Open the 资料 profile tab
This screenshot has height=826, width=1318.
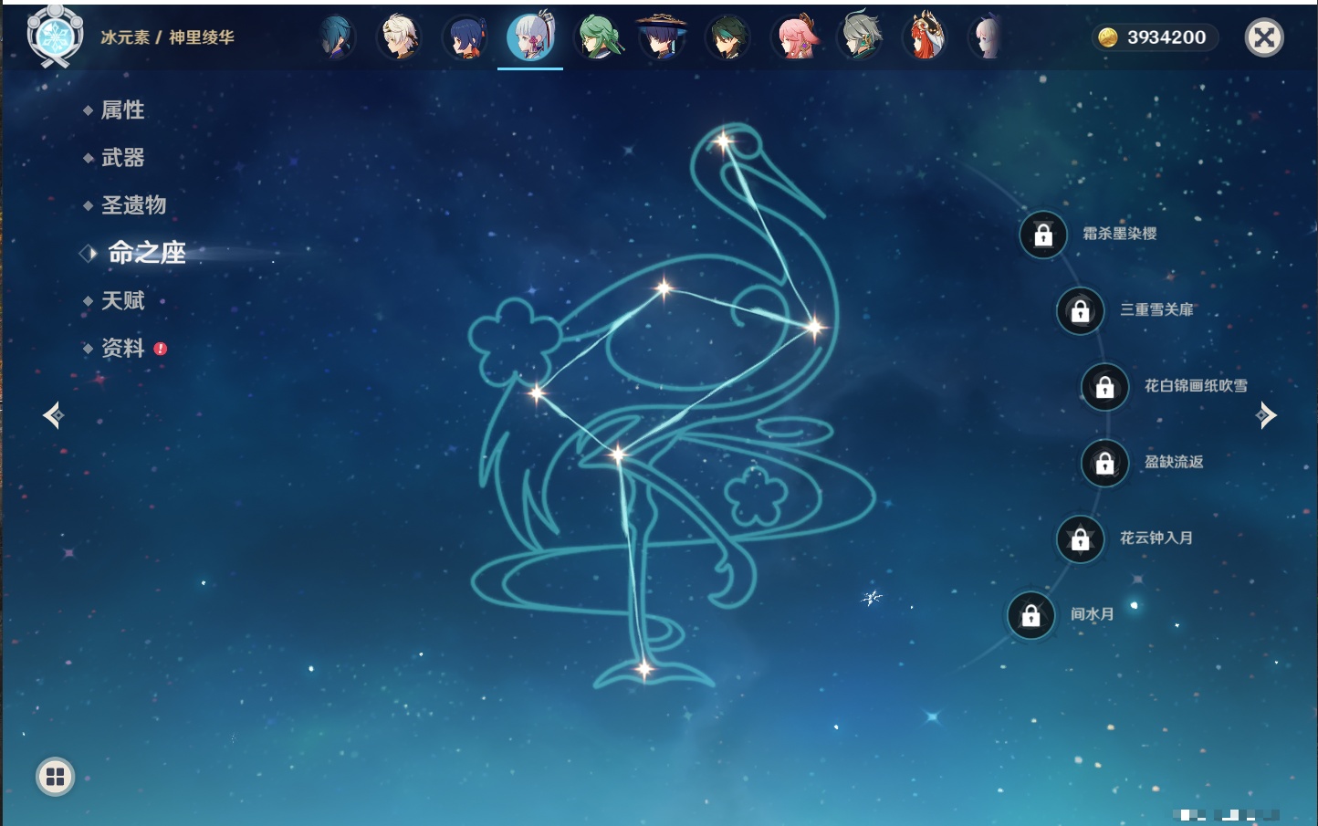coord(124,348)
